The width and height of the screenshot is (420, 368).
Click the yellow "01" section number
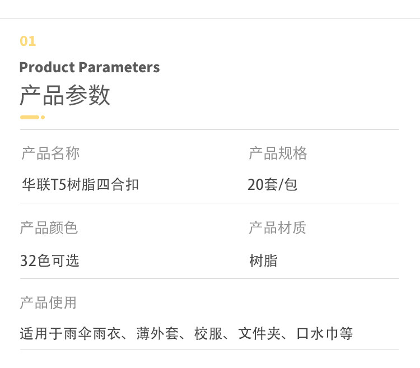pos(27,41)
